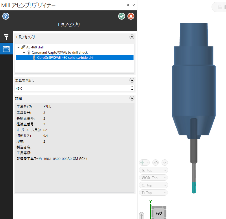The height and width of the screenshot is (219, 226).
Task: Click the lock icon in viewport corner
Action: click(x=220, y=7)
